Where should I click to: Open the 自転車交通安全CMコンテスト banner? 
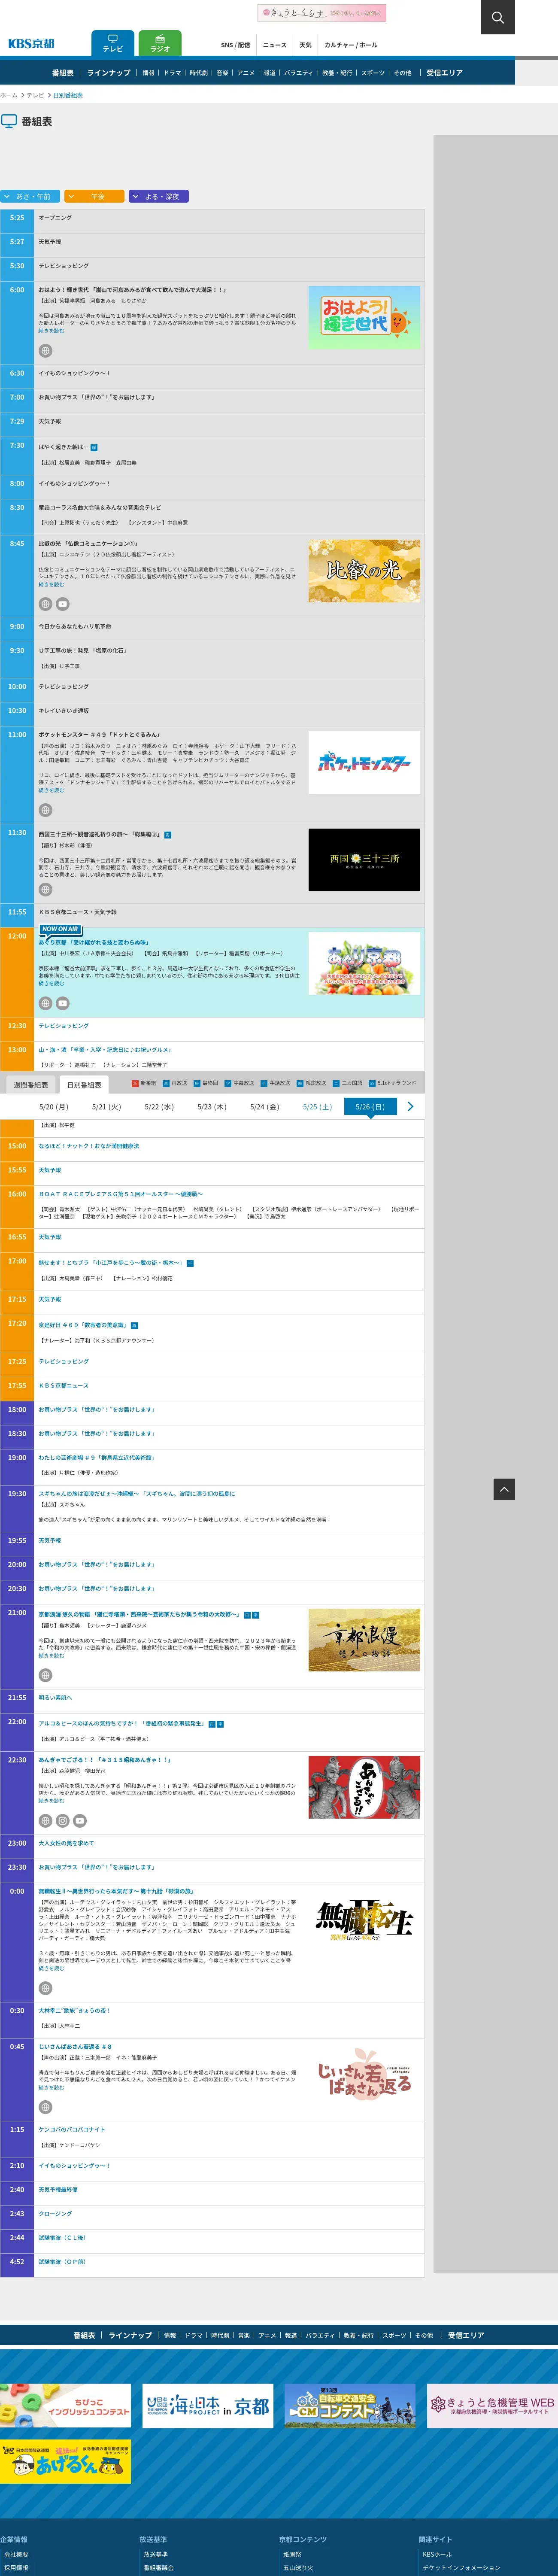click(x=350, y=2407)
